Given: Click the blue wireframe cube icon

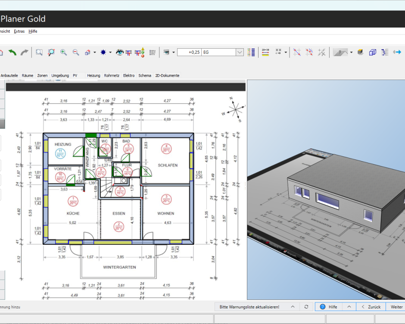Looking at the screenshot, I should (373, 52).
